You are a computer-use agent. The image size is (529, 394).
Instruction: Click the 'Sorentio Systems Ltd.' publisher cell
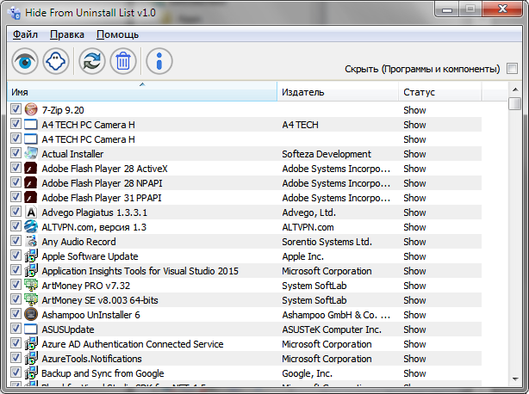(327, 242)
